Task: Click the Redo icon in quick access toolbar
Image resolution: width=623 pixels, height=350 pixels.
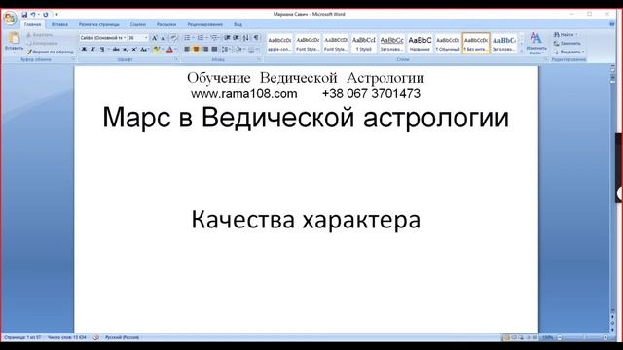Action: click(x=46, y=15)
